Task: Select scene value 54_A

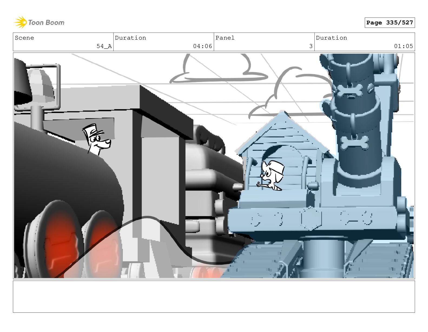Action: pos(104,46)
